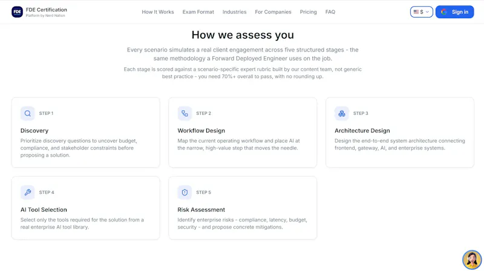Click Platform by Nerd Nation subtitle

pyautogui.click(x=45, y=16)
